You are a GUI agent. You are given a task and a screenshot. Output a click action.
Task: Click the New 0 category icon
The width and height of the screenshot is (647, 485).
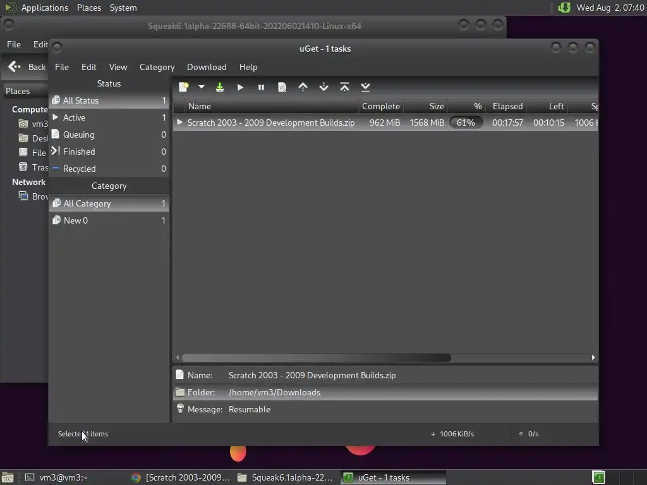tap(56, 220)
